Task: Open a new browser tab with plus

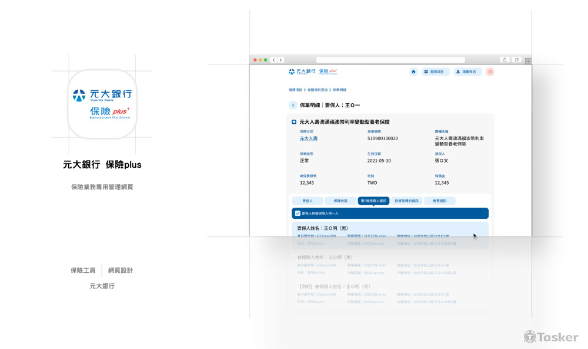Action: click(528, 60)
